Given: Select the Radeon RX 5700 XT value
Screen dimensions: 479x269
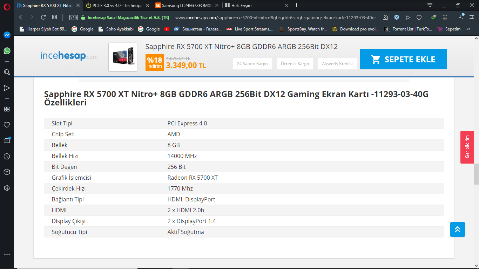Looking at the screenshot, I should [193, 178].
